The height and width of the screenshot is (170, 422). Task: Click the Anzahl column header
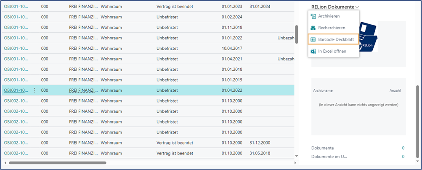click(x=395, y=90)
